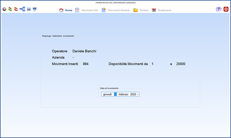231x138 pixels.
Task: Select the month febbraio in date field
Action: click(123, 94)
